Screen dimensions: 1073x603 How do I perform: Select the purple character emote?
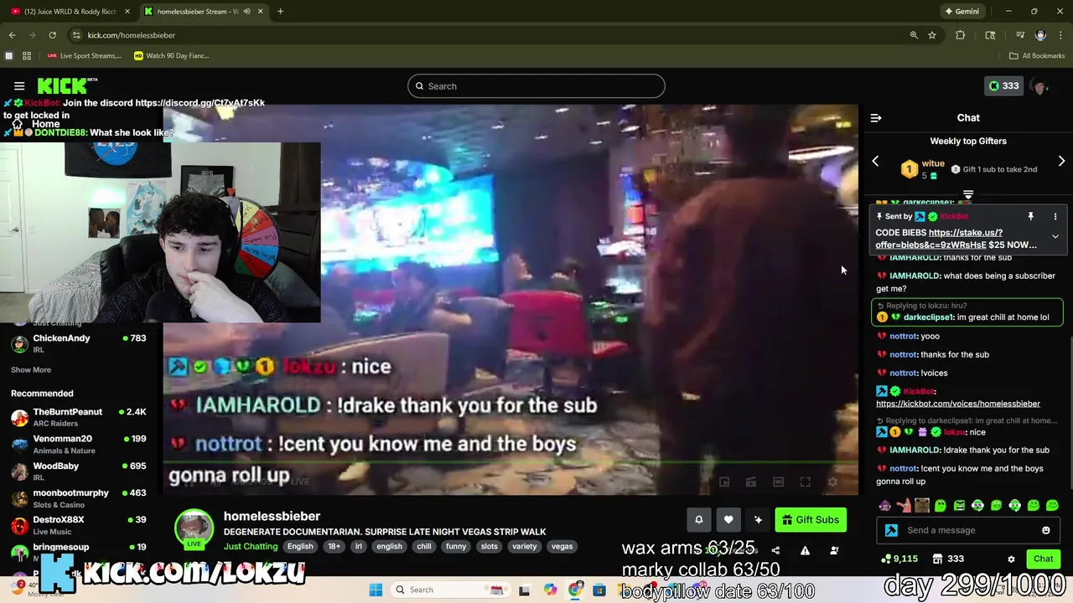coord(885,505)
